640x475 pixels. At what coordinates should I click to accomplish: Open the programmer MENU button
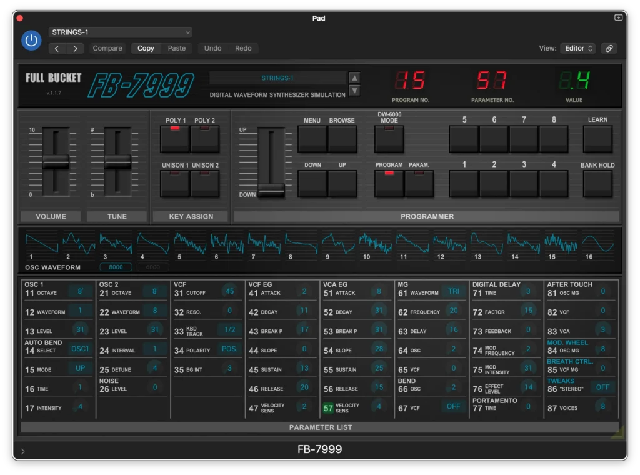point(312,139)
